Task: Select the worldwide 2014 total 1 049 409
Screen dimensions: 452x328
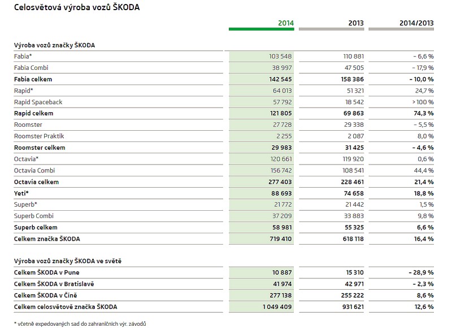Action: [x=277, y=307]
